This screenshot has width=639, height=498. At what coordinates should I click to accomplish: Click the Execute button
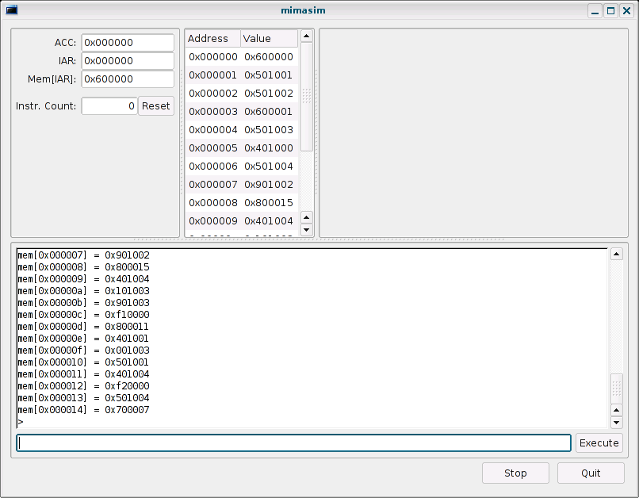click(599, 442)
